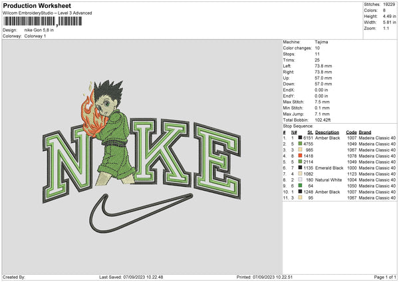Click the 73.8 mm value beside Left
This screenshot has height=282, width=399.
click(323, 66)
